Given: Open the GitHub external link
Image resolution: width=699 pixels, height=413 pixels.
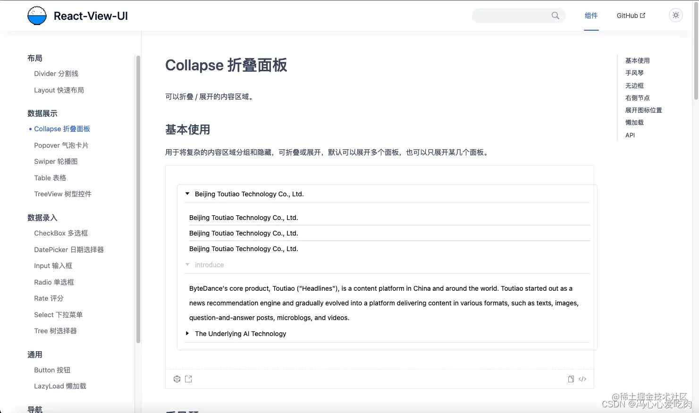Looking at the screenshot, I should [631, 16].
